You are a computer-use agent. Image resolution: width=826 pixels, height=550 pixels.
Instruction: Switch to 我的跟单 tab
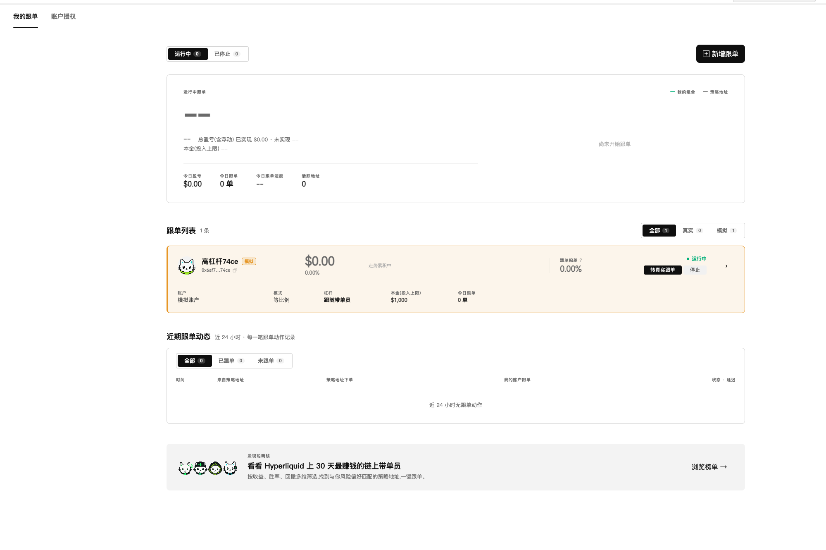pos(25,17)
